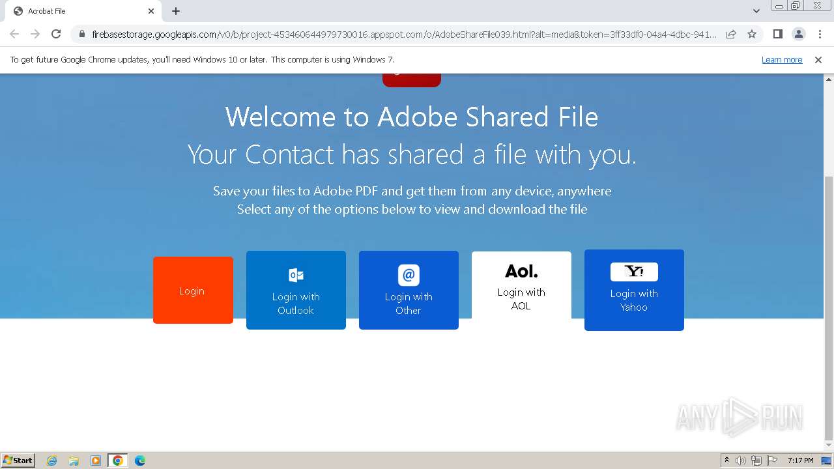Go back to the previous page
Screen dimensions: 834x469
coord(14,34)
